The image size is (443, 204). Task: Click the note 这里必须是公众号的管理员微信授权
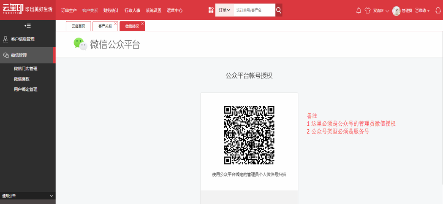[x=353, y=123]
